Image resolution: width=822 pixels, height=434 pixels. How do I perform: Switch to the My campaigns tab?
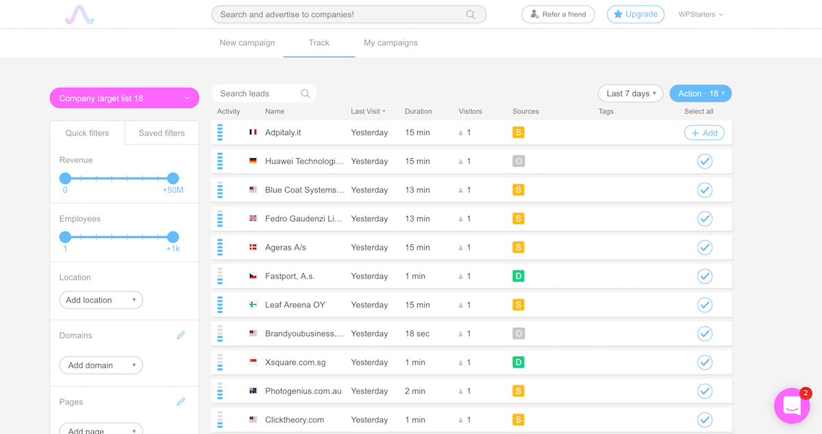(390, 42)
